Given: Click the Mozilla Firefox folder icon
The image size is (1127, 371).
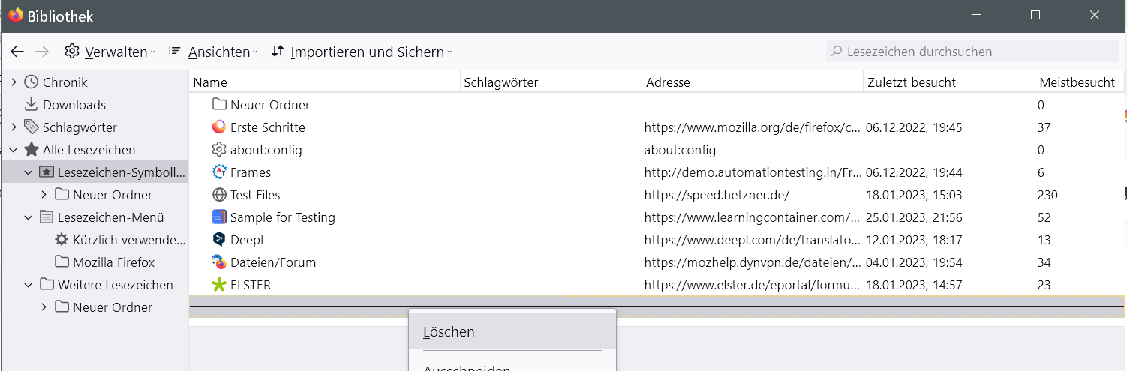Looking at the screenshot, I should [x=62, y=262].
